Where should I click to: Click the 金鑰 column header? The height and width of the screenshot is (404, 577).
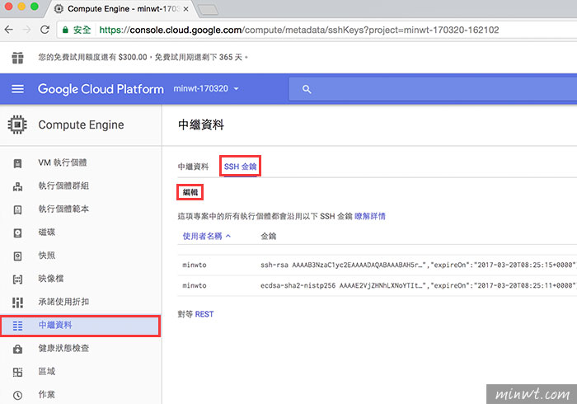coord(268,237)
